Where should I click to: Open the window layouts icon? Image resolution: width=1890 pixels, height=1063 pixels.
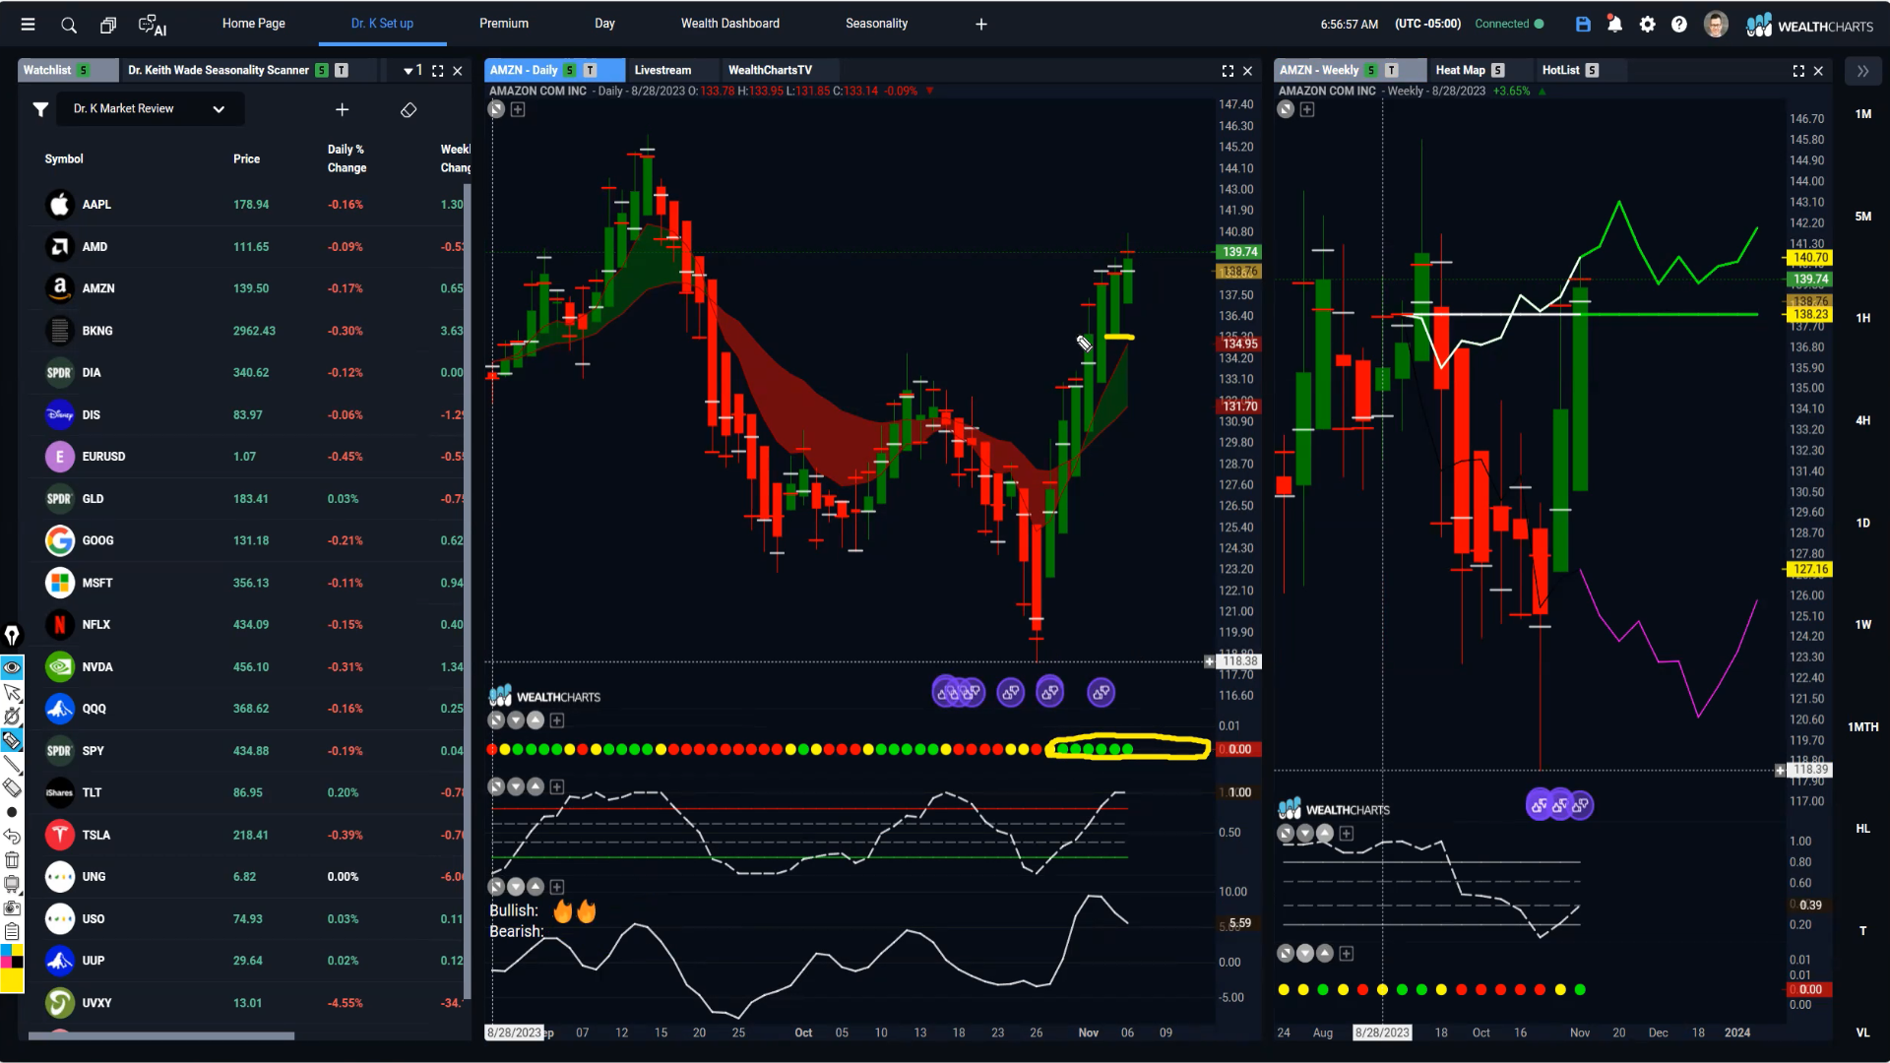tap(108, 25)
